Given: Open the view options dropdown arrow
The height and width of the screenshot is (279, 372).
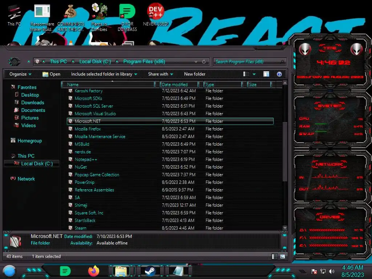Looking at the screenshot, I should 254,74.
